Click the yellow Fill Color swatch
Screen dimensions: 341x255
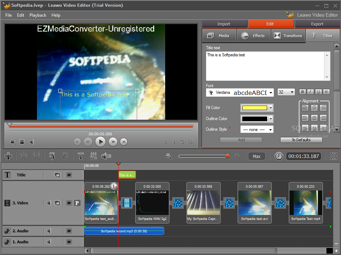point(254,108)
